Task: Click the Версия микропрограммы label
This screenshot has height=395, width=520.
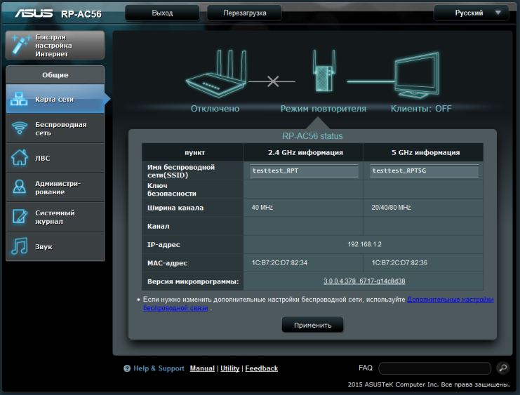Action: [193, 281]
